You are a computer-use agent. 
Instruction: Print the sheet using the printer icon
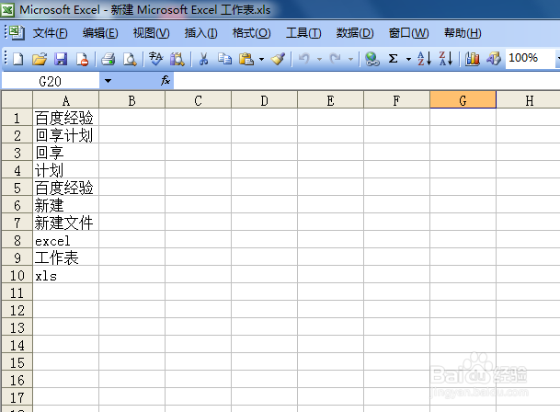click(x=108, y=59)
